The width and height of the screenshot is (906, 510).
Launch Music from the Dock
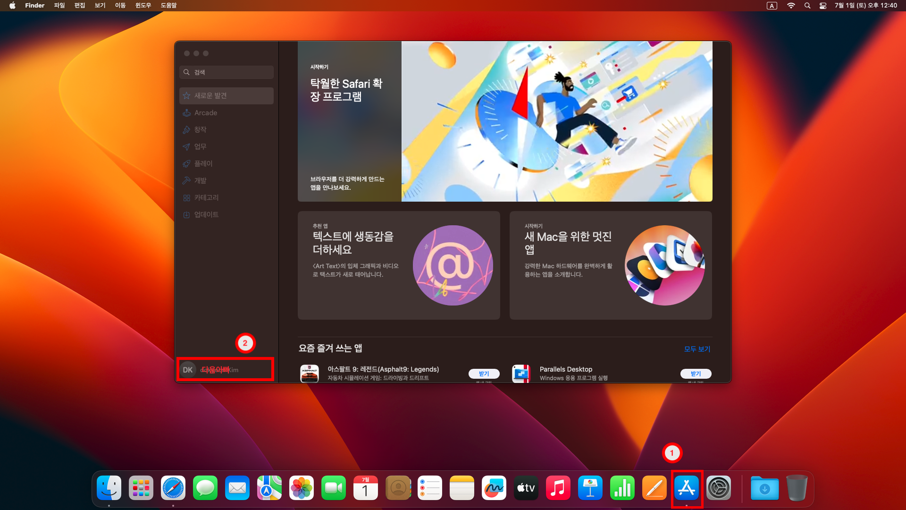tap(558, 488)
